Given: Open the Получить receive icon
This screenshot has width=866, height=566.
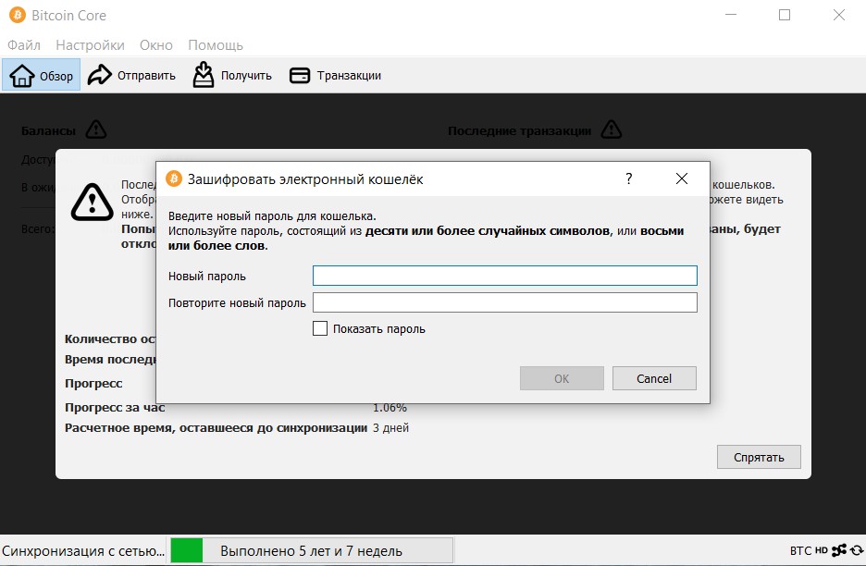Looking at the screenshot, I should point(203,74).
